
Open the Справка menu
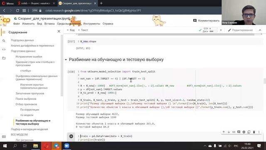(108, 24)
